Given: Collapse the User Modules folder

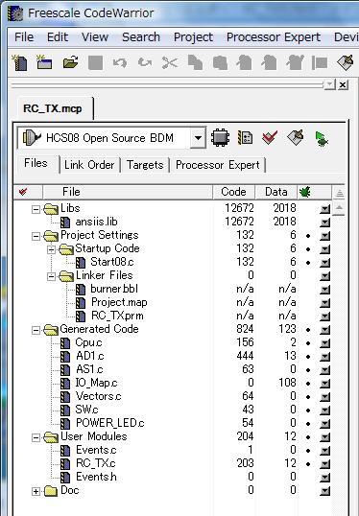Looking at the screenshot, I should click(x=36, y=437).
